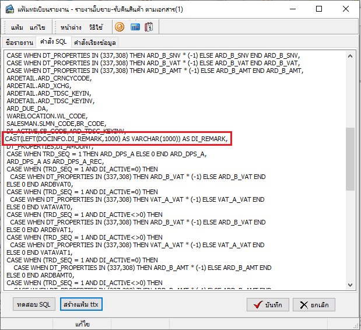Open the หน้าต่าง menu
This screenshot has width=361, height=330.
[x=71, y=27]
